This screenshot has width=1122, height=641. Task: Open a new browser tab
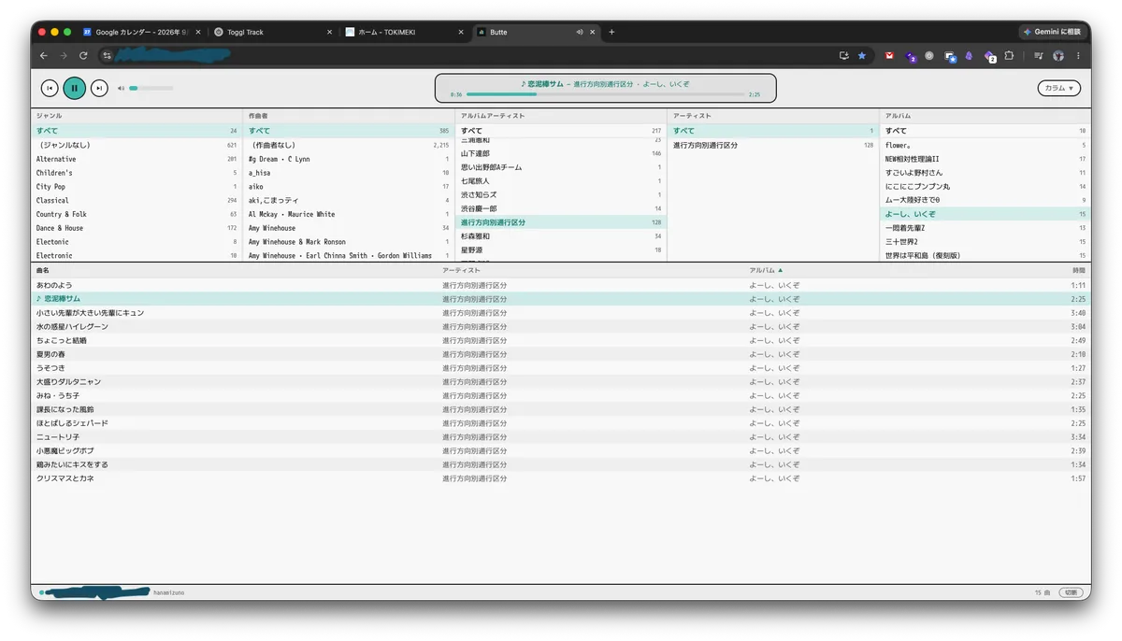click(x=611, y=32)
